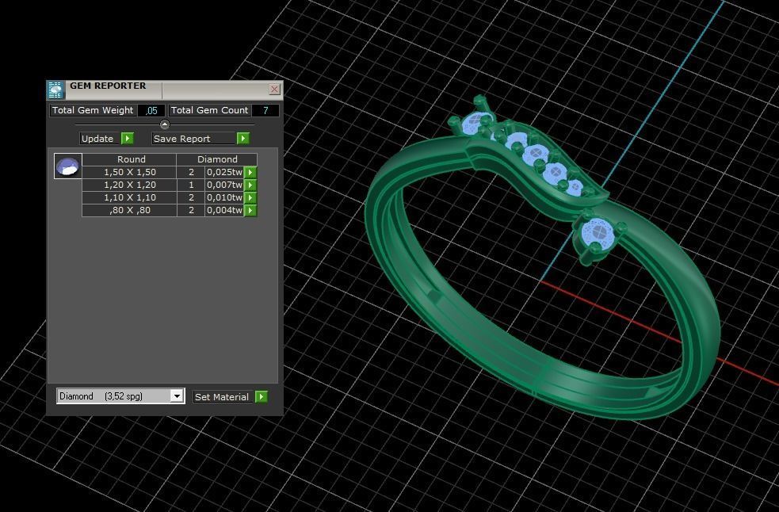This screenshot has width=779, height=512.
Task: Select the 1,20 X 1,20 size cell
Action: (x=130, y=185)
